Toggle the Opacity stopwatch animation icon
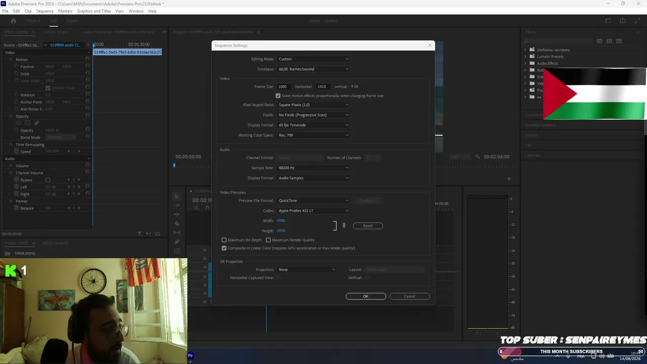This screenshot has width=647, height=364. pos(16,130)
